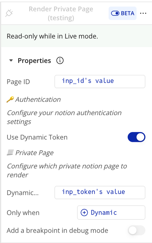This screenshot has width=152, height=243.
Task: Click the plug icon in the header
Action: 9,13
